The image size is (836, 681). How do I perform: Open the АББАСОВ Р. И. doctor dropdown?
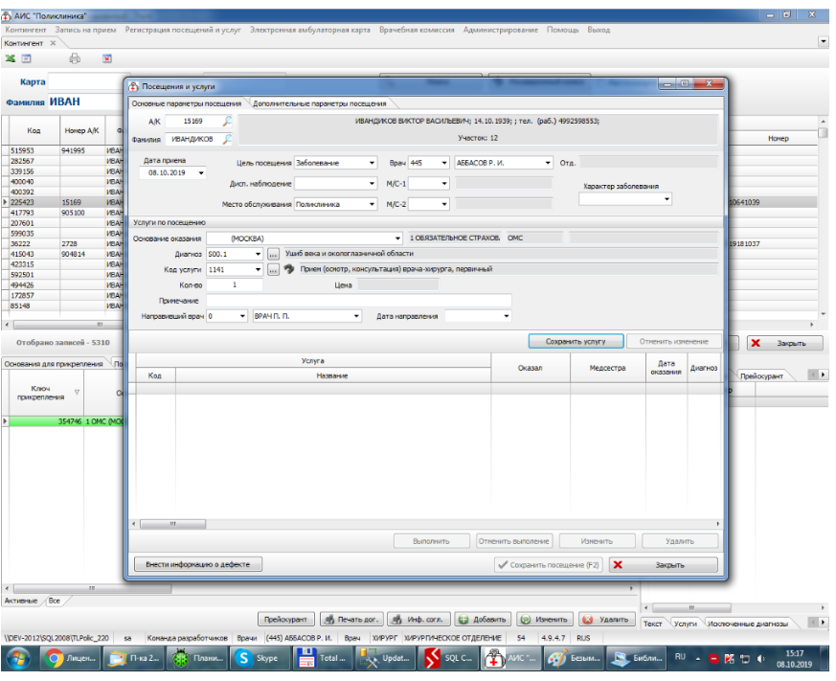pyautogui.click(x=548, y=163)
